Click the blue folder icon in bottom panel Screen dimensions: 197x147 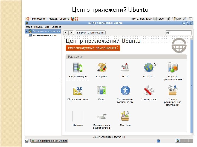tap(158, 141)
